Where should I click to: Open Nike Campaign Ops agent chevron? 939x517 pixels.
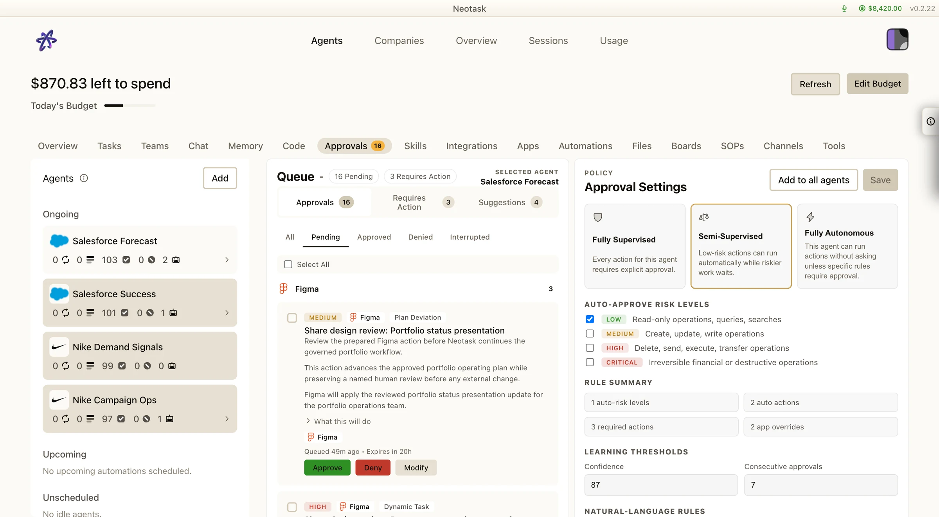[x=227, y=419]
